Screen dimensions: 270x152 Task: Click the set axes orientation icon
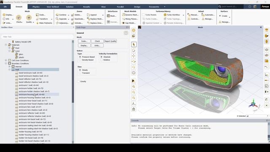click(134, 103)
